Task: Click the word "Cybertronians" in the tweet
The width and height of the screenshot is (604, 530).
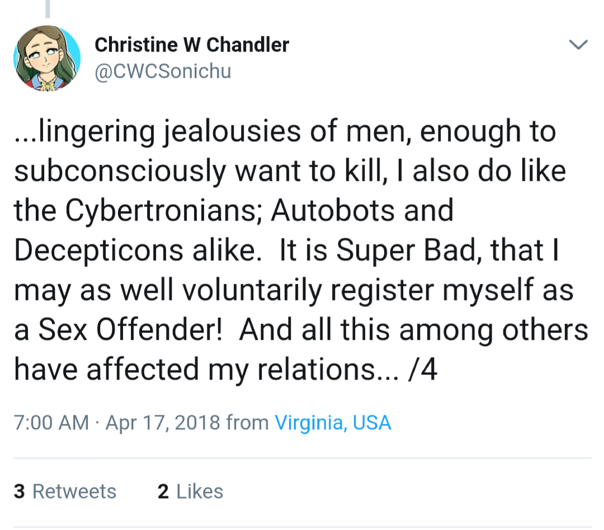Action: [170, 210]
